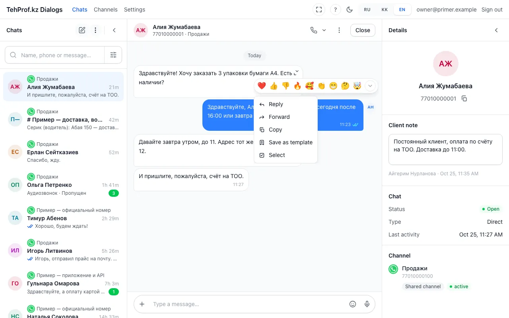Select EN language option
Image resolution: width=509 pixels, height=318 pixels.
402,10
